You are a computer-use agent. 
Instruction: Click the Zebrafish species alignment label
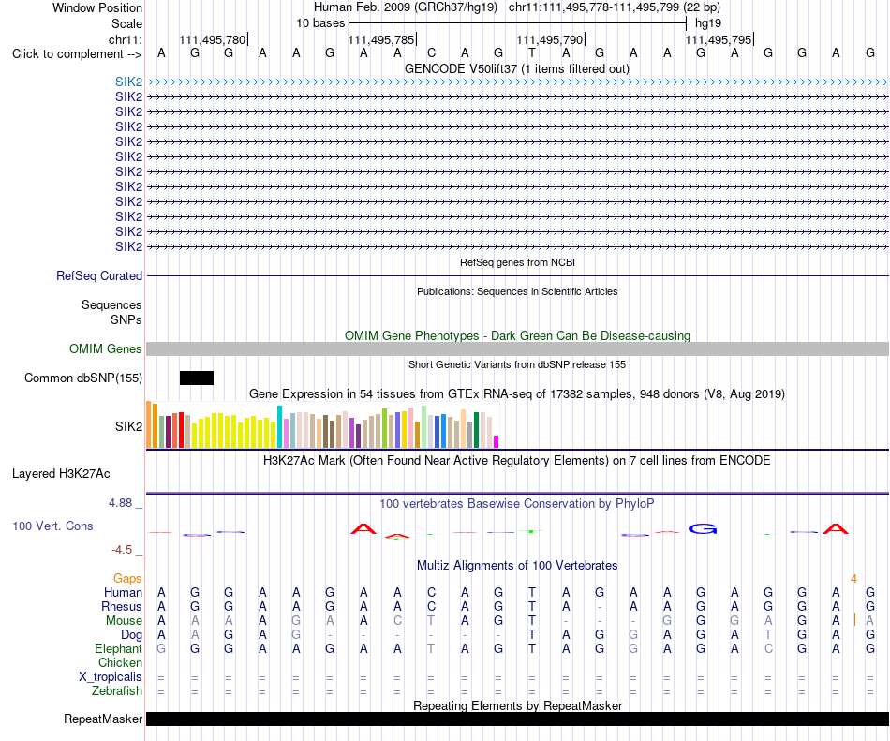[x=116, y=691]
